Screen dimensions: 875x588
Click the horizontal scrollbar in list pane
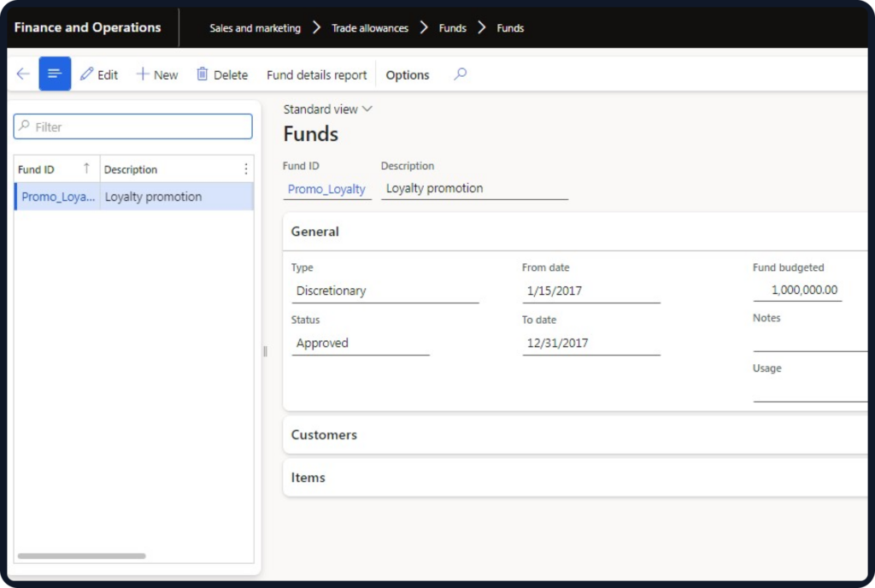[x=81, y=556]
